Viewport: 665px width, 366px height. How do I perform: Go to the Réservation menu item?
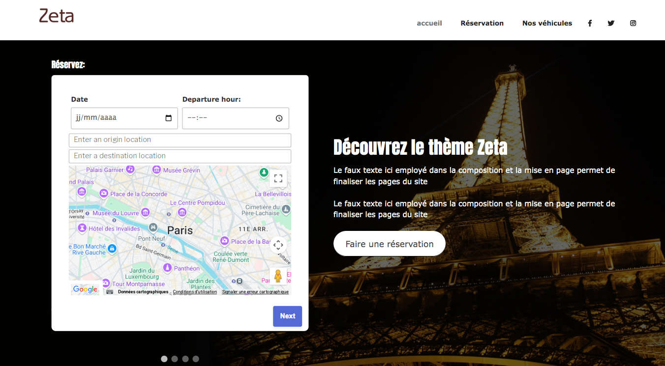point(482,23)
